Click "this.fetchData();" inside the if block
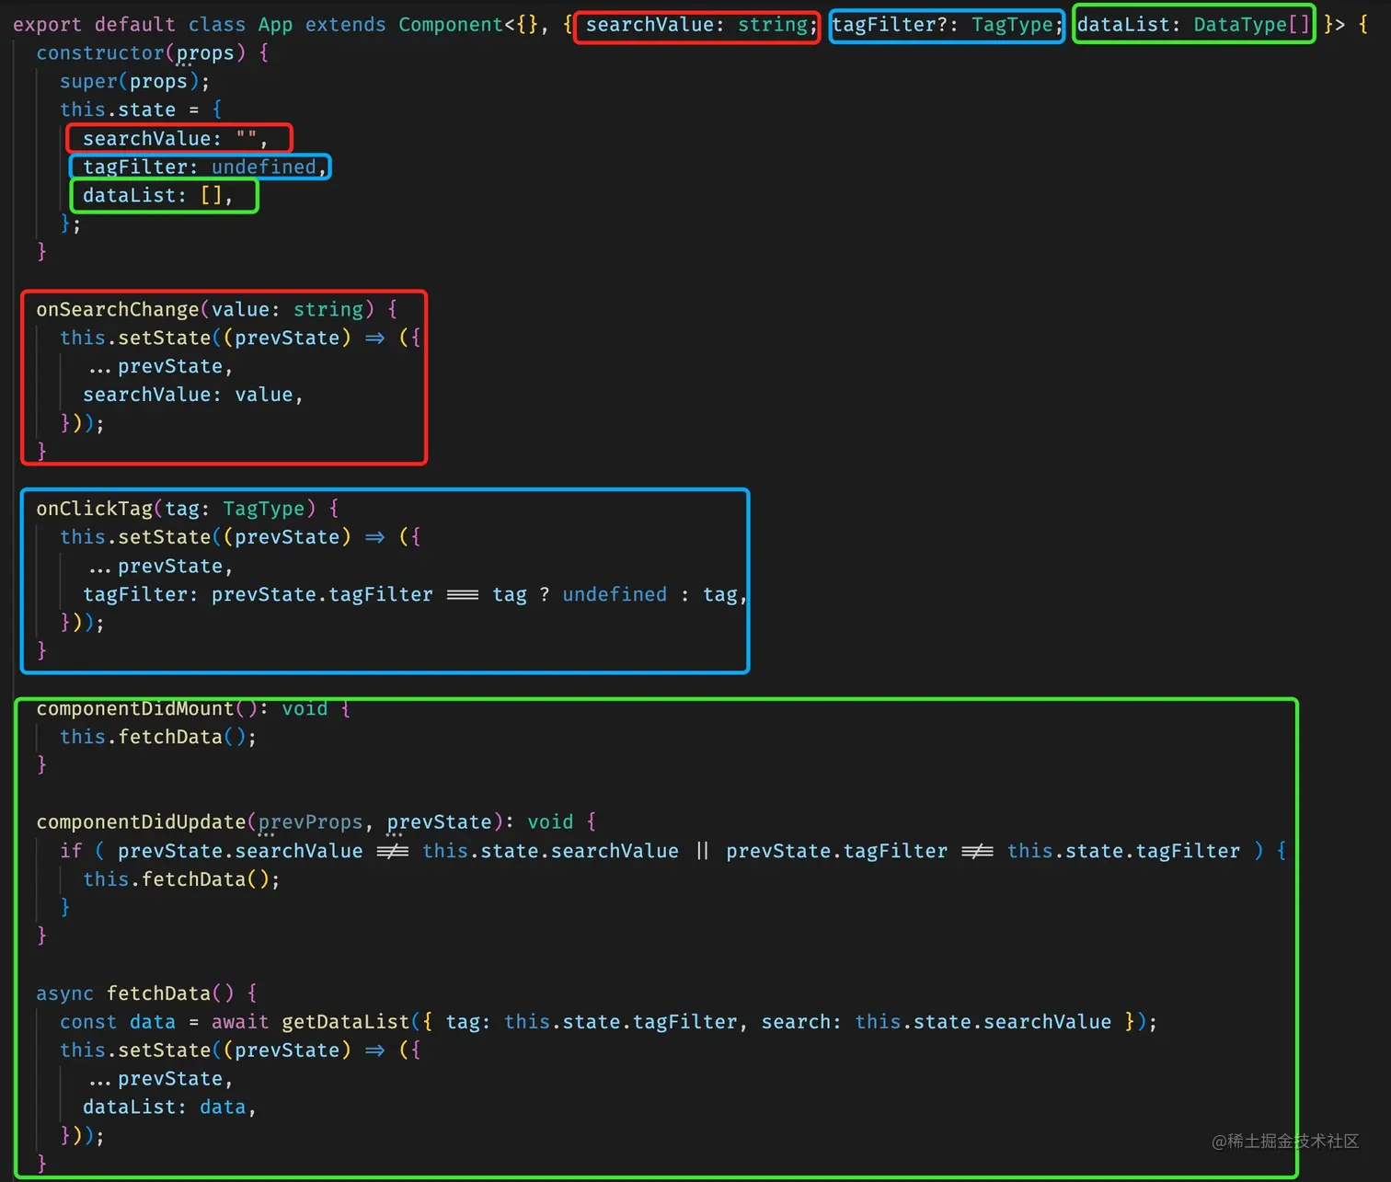1391x1182 pixels. click(x=181, y=880)
